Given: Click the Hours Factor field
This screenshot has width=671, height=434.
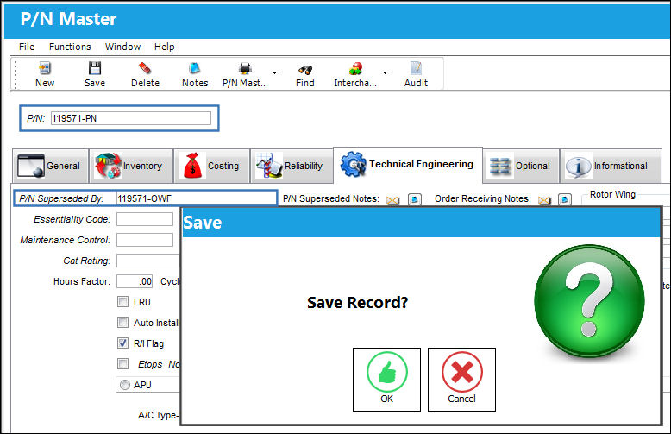Looking at the screenshot, I should pos(135,281).
